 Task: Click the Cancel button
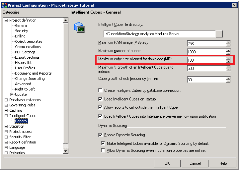195,163
